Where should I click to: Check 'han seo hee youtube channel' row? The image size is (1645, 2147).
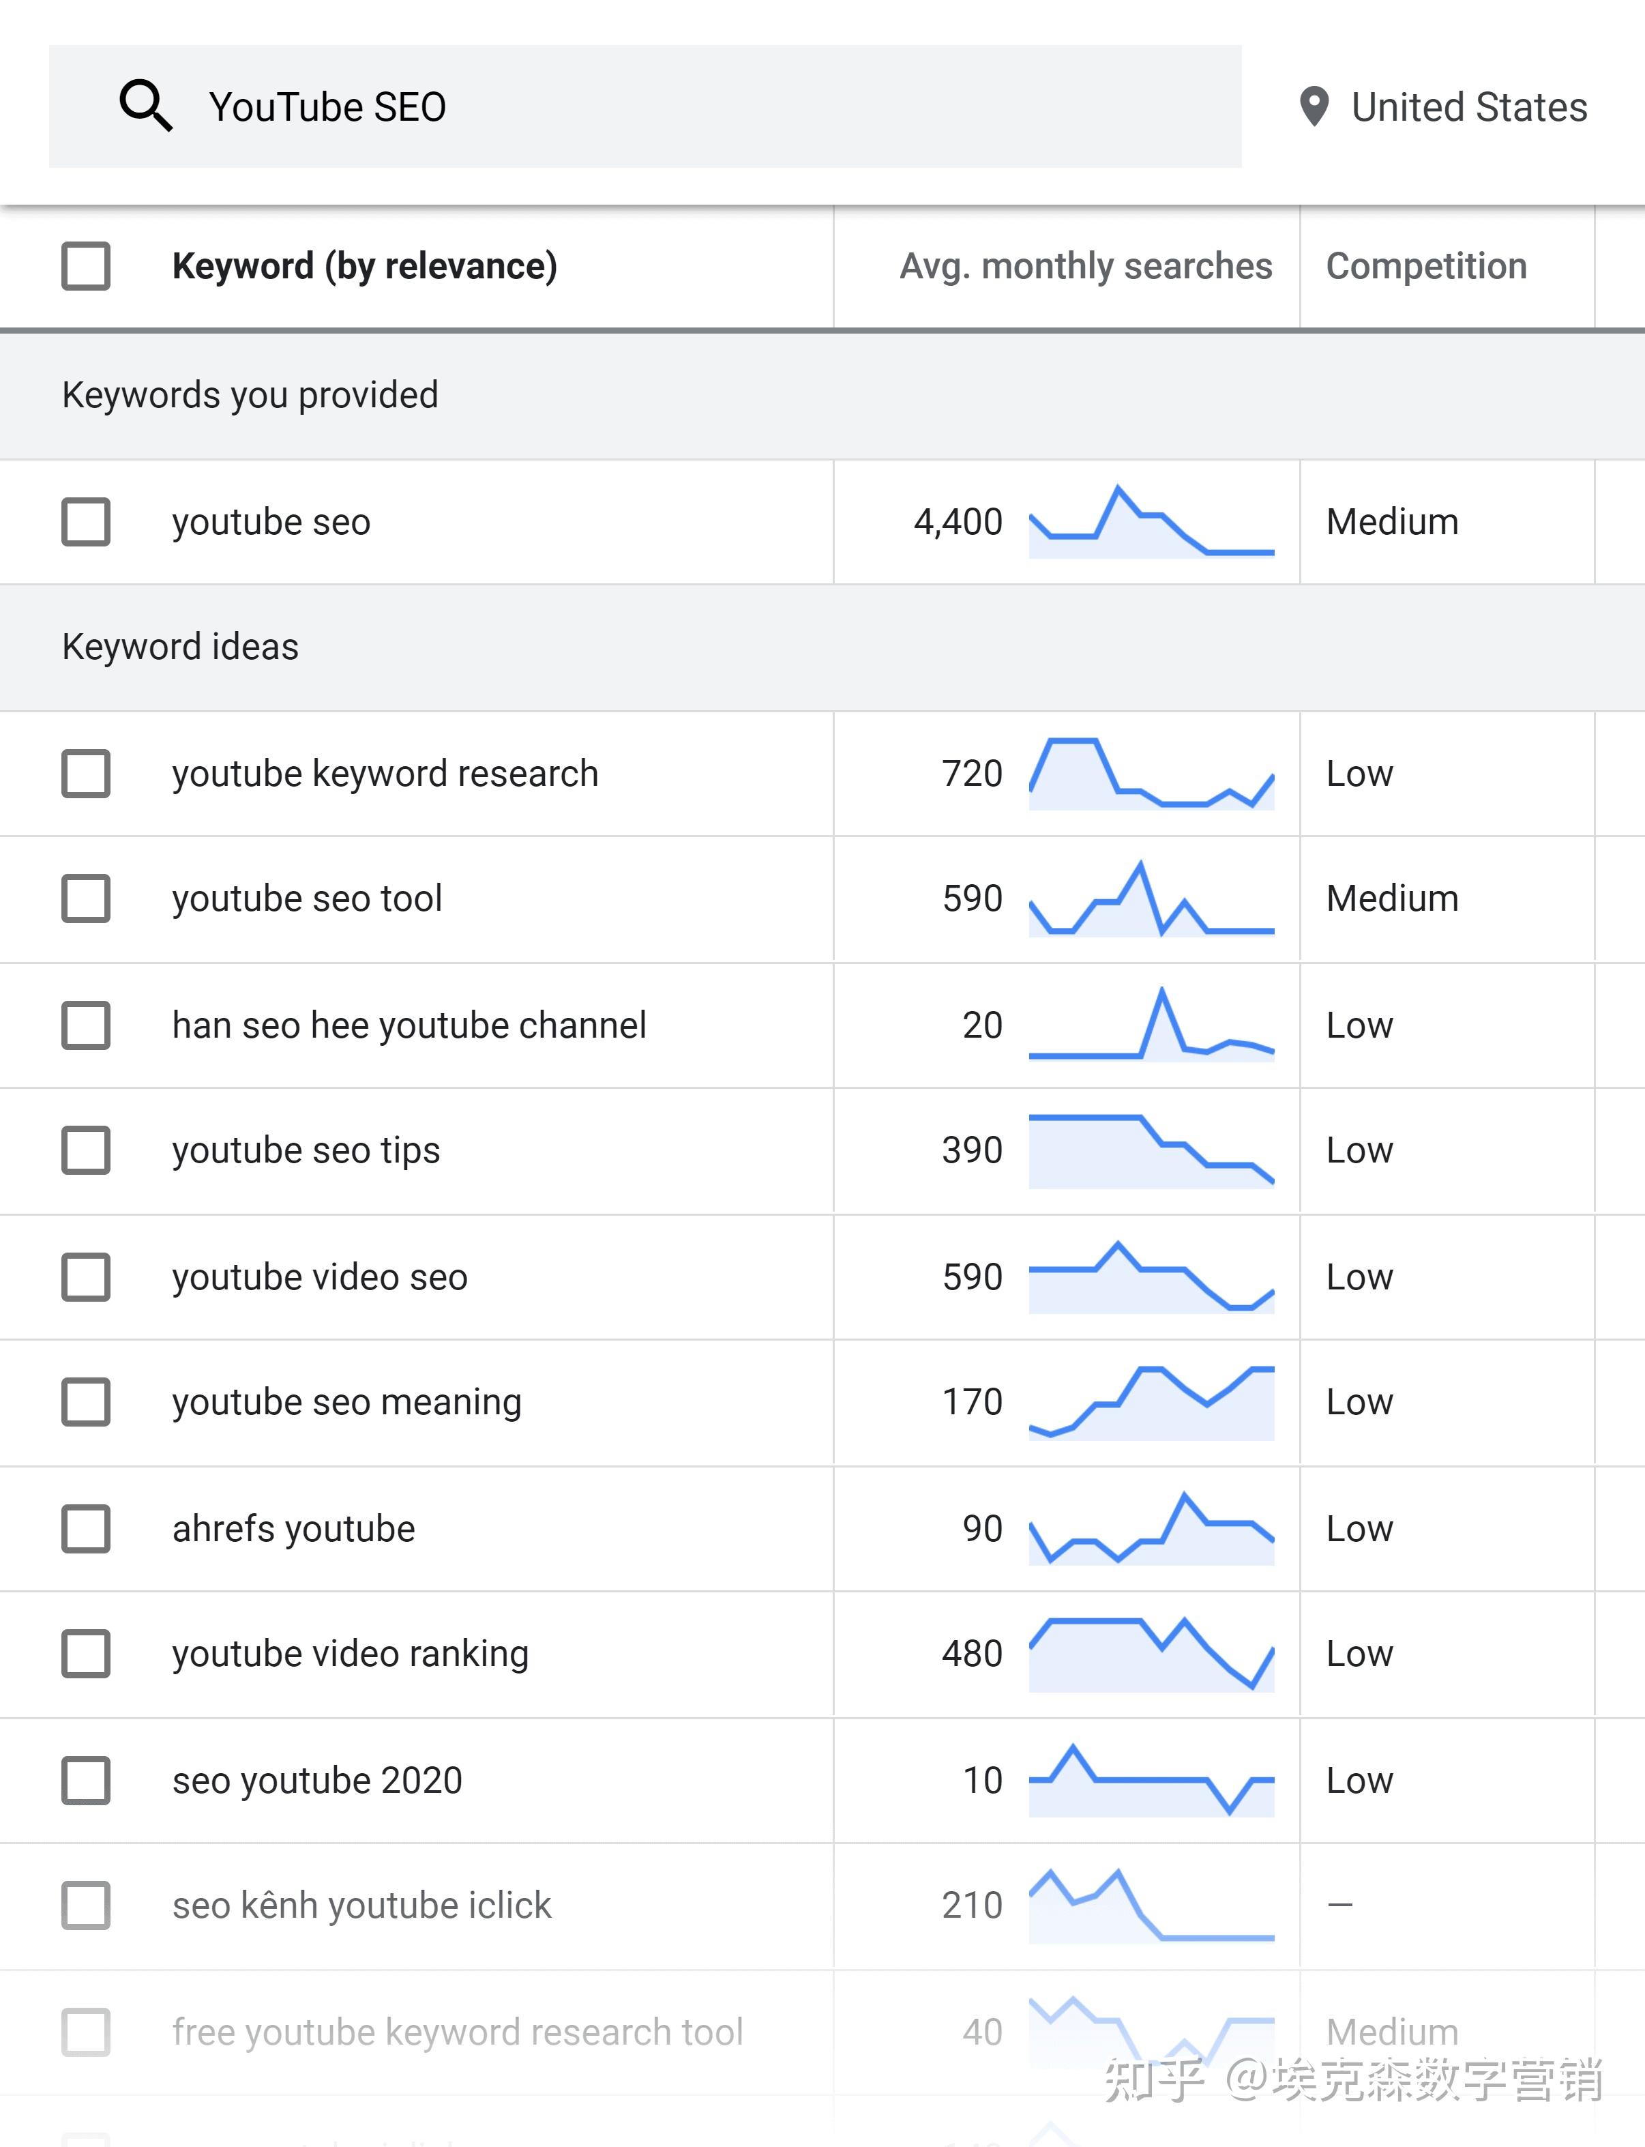(86, 1025)
